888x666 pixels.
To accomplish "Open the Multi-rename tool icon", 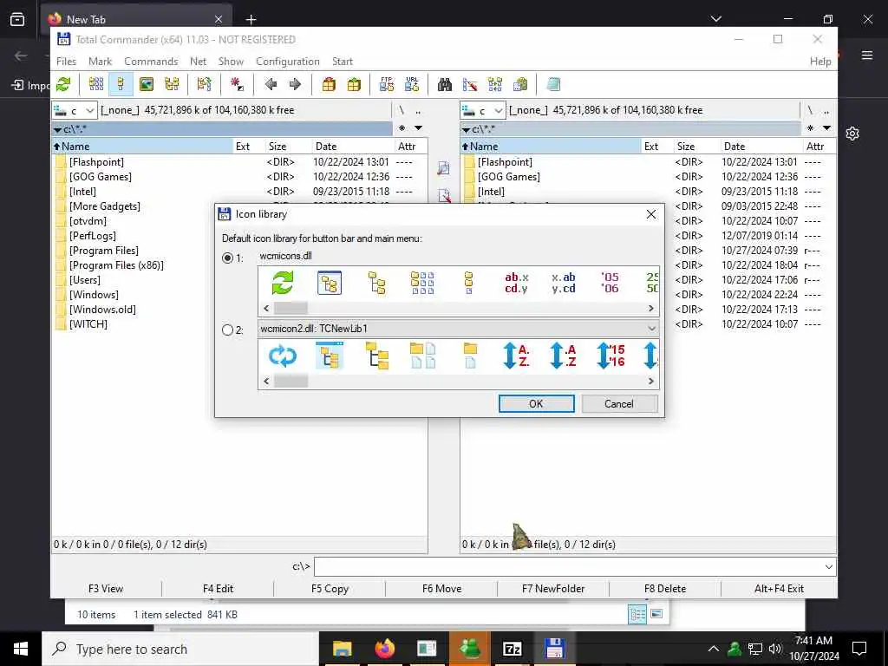I will pos(470,84).
